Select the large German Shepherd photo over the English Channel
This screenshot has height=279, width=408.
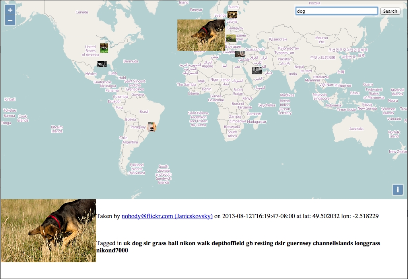(x=201, y=35)
